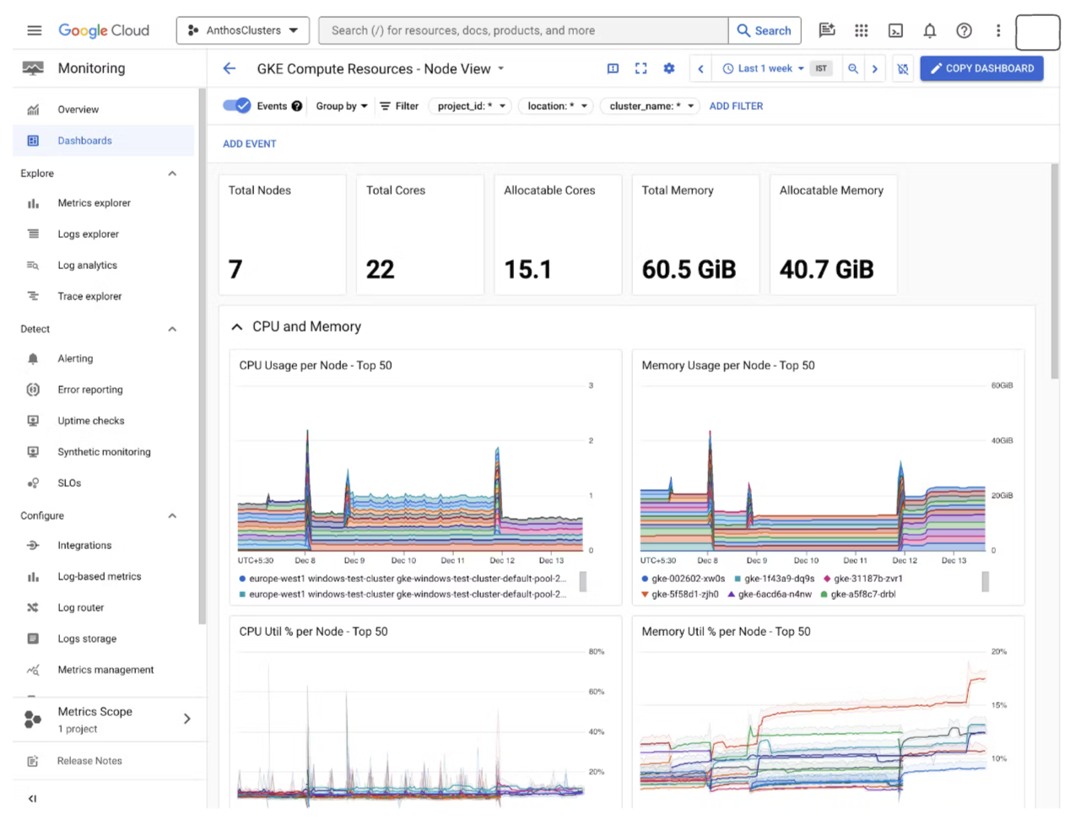
Task: Click the Log router icon
Action: click(33, 608)
